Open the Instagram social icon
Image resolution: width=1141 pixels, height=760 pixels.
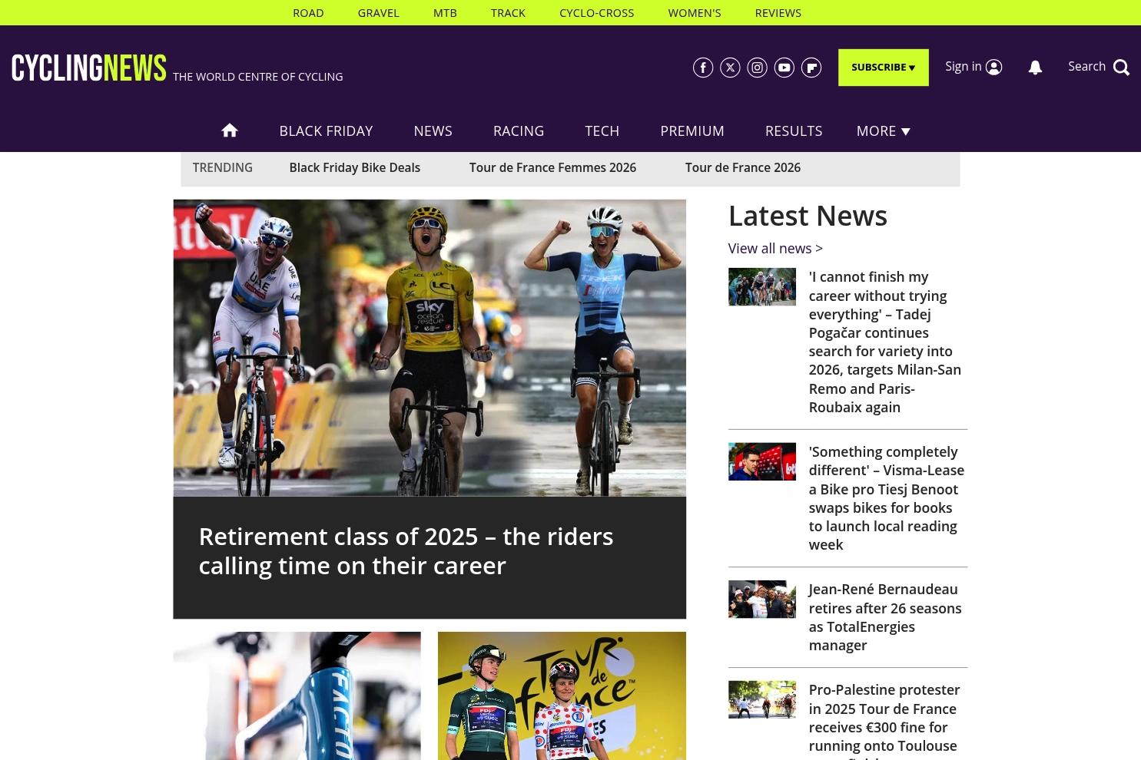tap(757, 68)
